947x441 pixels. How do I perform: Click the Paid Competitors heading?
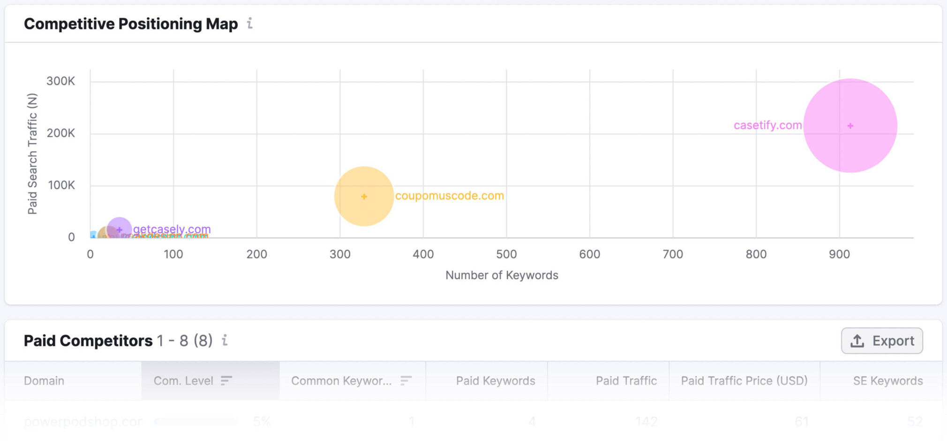88,341
